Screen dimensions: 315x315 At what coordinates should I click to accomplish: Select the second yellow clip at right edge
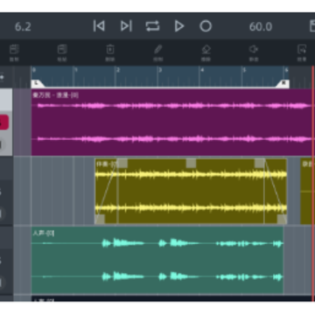[x=307, y=192]
